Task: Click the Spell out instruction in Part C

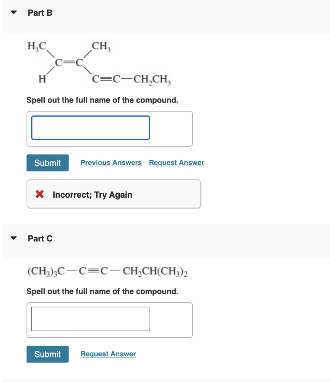Action: (x=102, y=291)
